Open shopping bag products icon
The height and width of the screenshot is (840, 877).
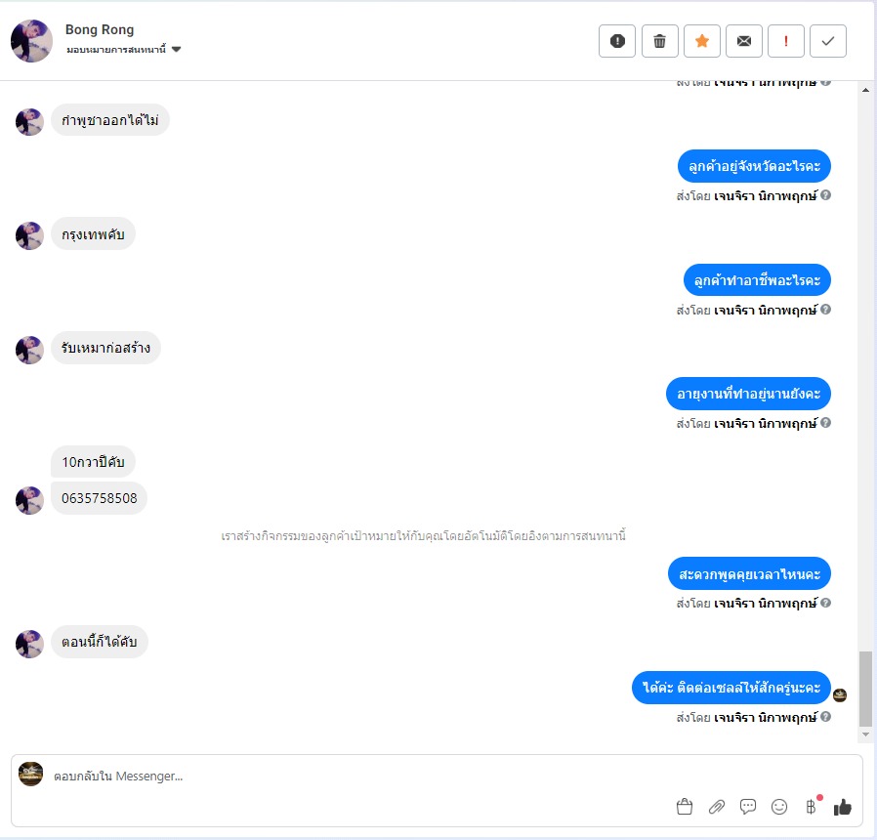click(685, 807)
